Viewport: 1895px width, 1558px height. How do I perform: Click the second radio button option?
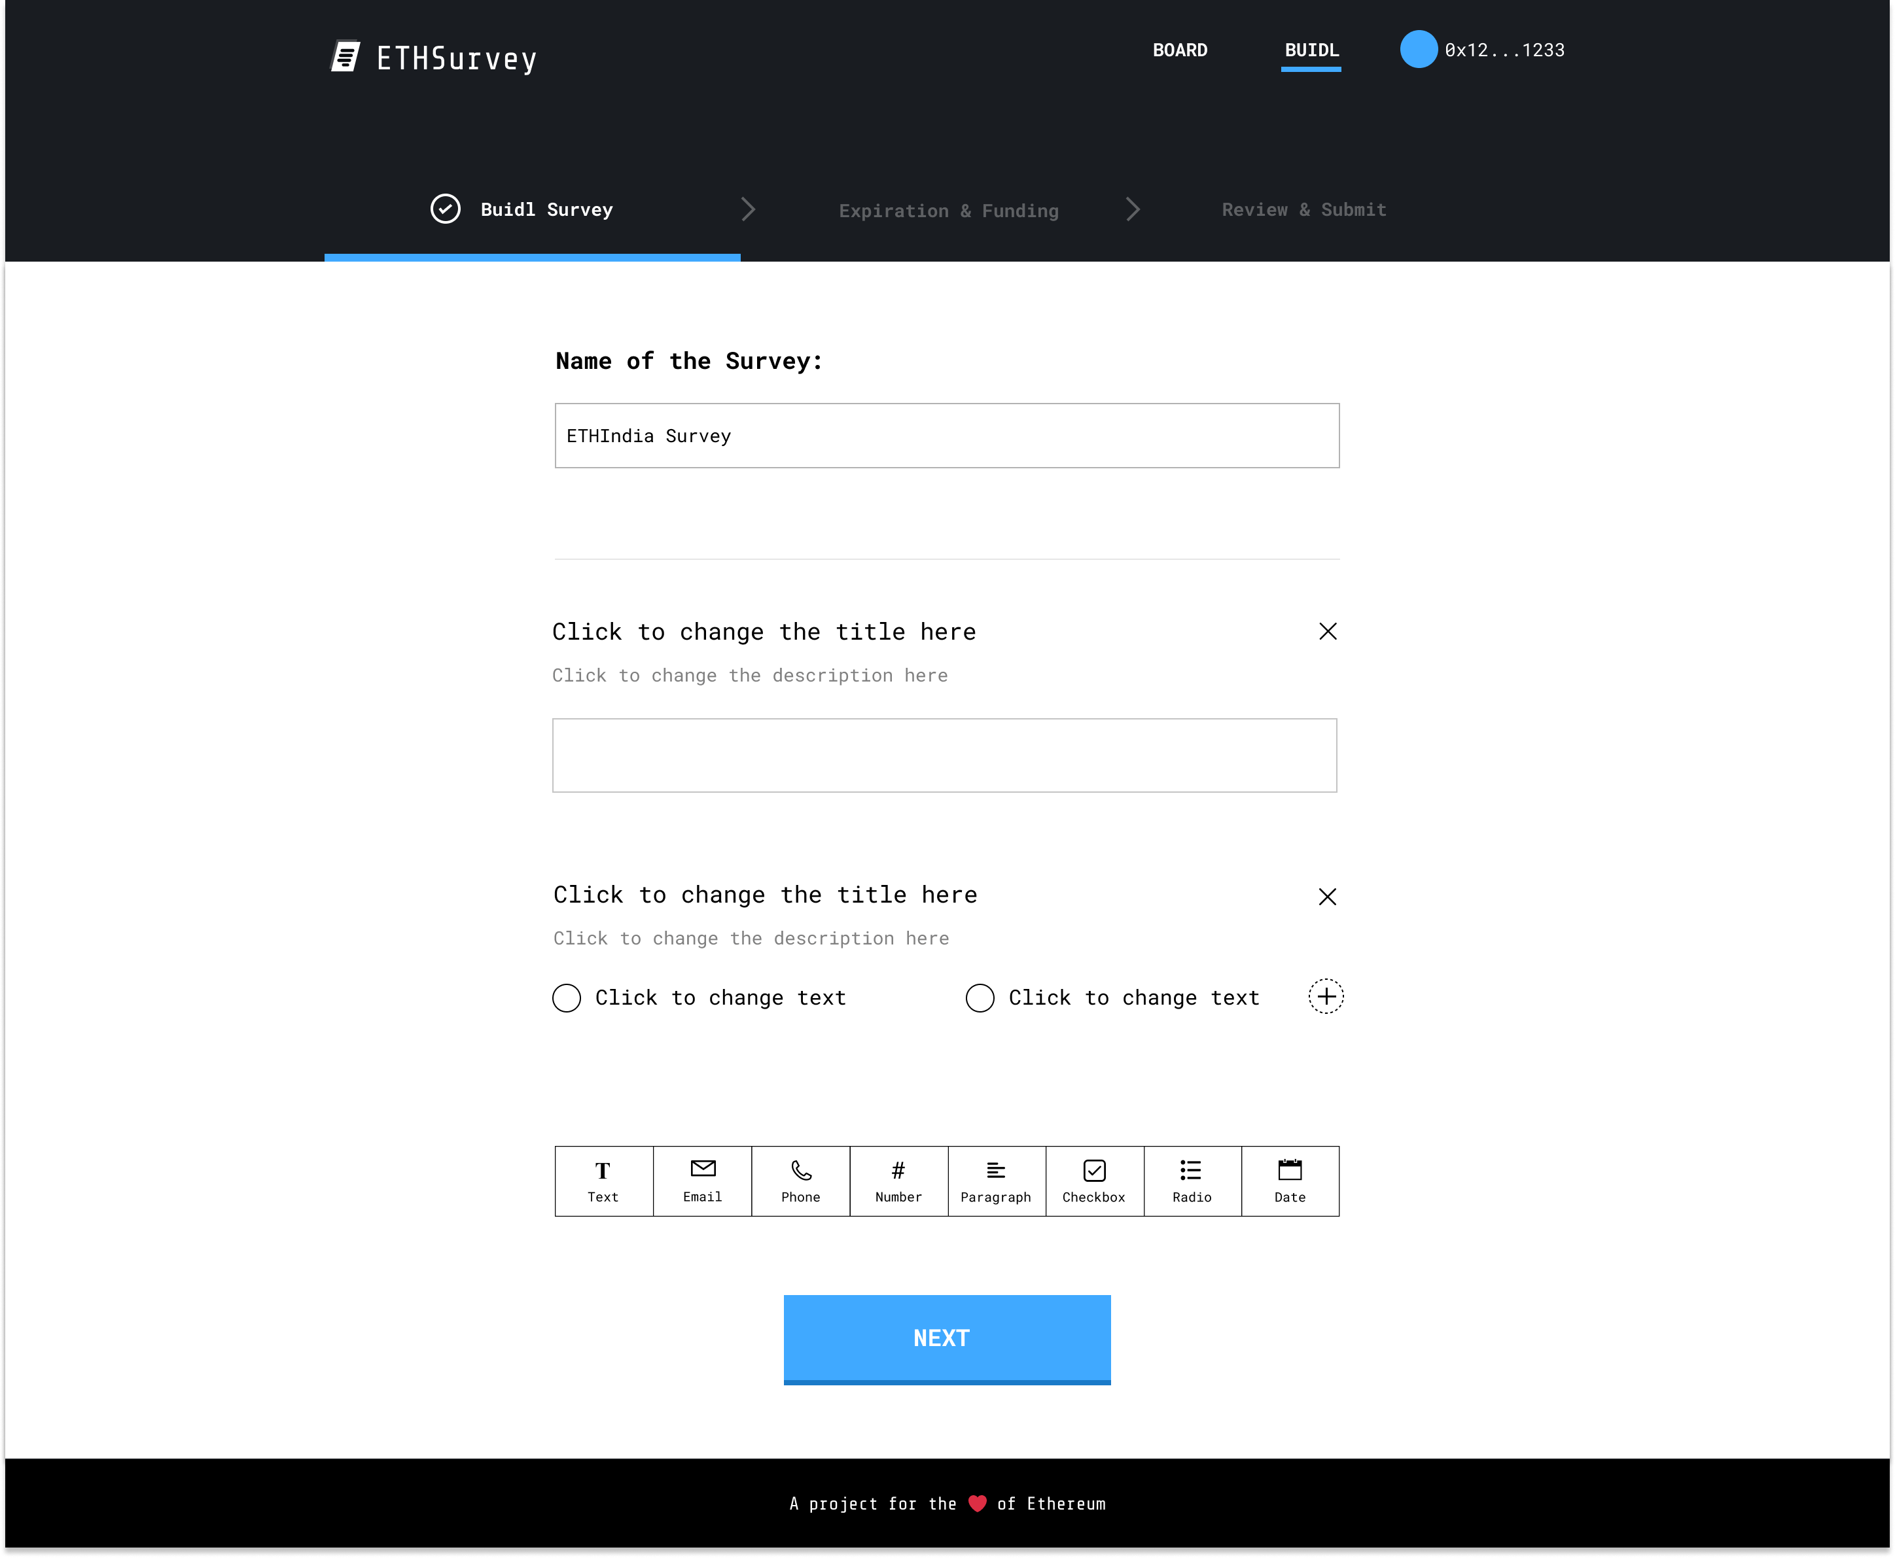[x=979, y=997]
